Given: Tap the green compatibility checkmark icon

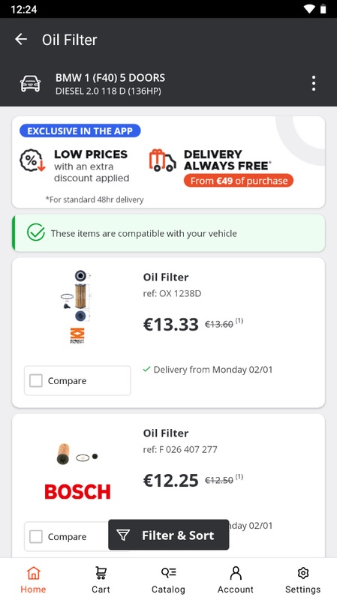Looking at the screenshot, I should 36,233.
